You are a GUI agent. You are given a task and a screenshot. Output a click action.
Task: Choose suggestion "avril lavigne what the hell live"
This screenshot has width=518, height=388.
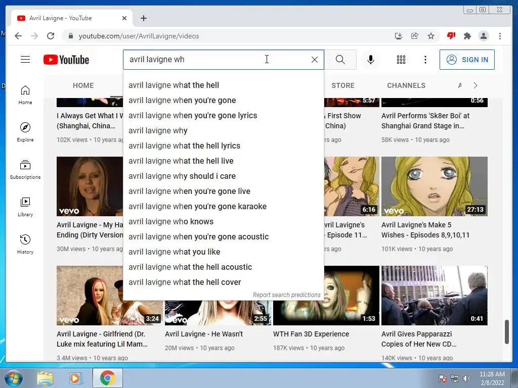click(x=223, y=161)
